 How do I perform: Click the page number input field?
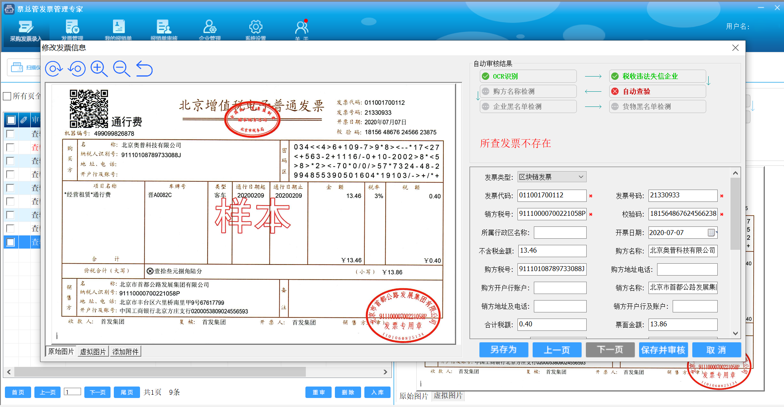(72, 392)
